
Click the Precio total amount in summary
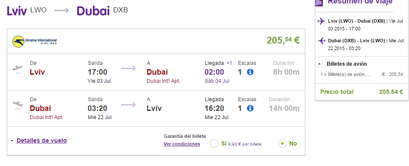coord(391,92)
